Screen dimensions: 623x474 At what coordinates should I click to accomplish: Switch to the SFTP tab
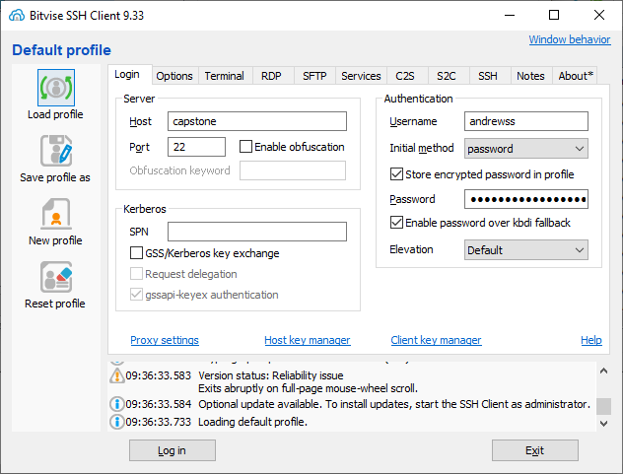314,76
